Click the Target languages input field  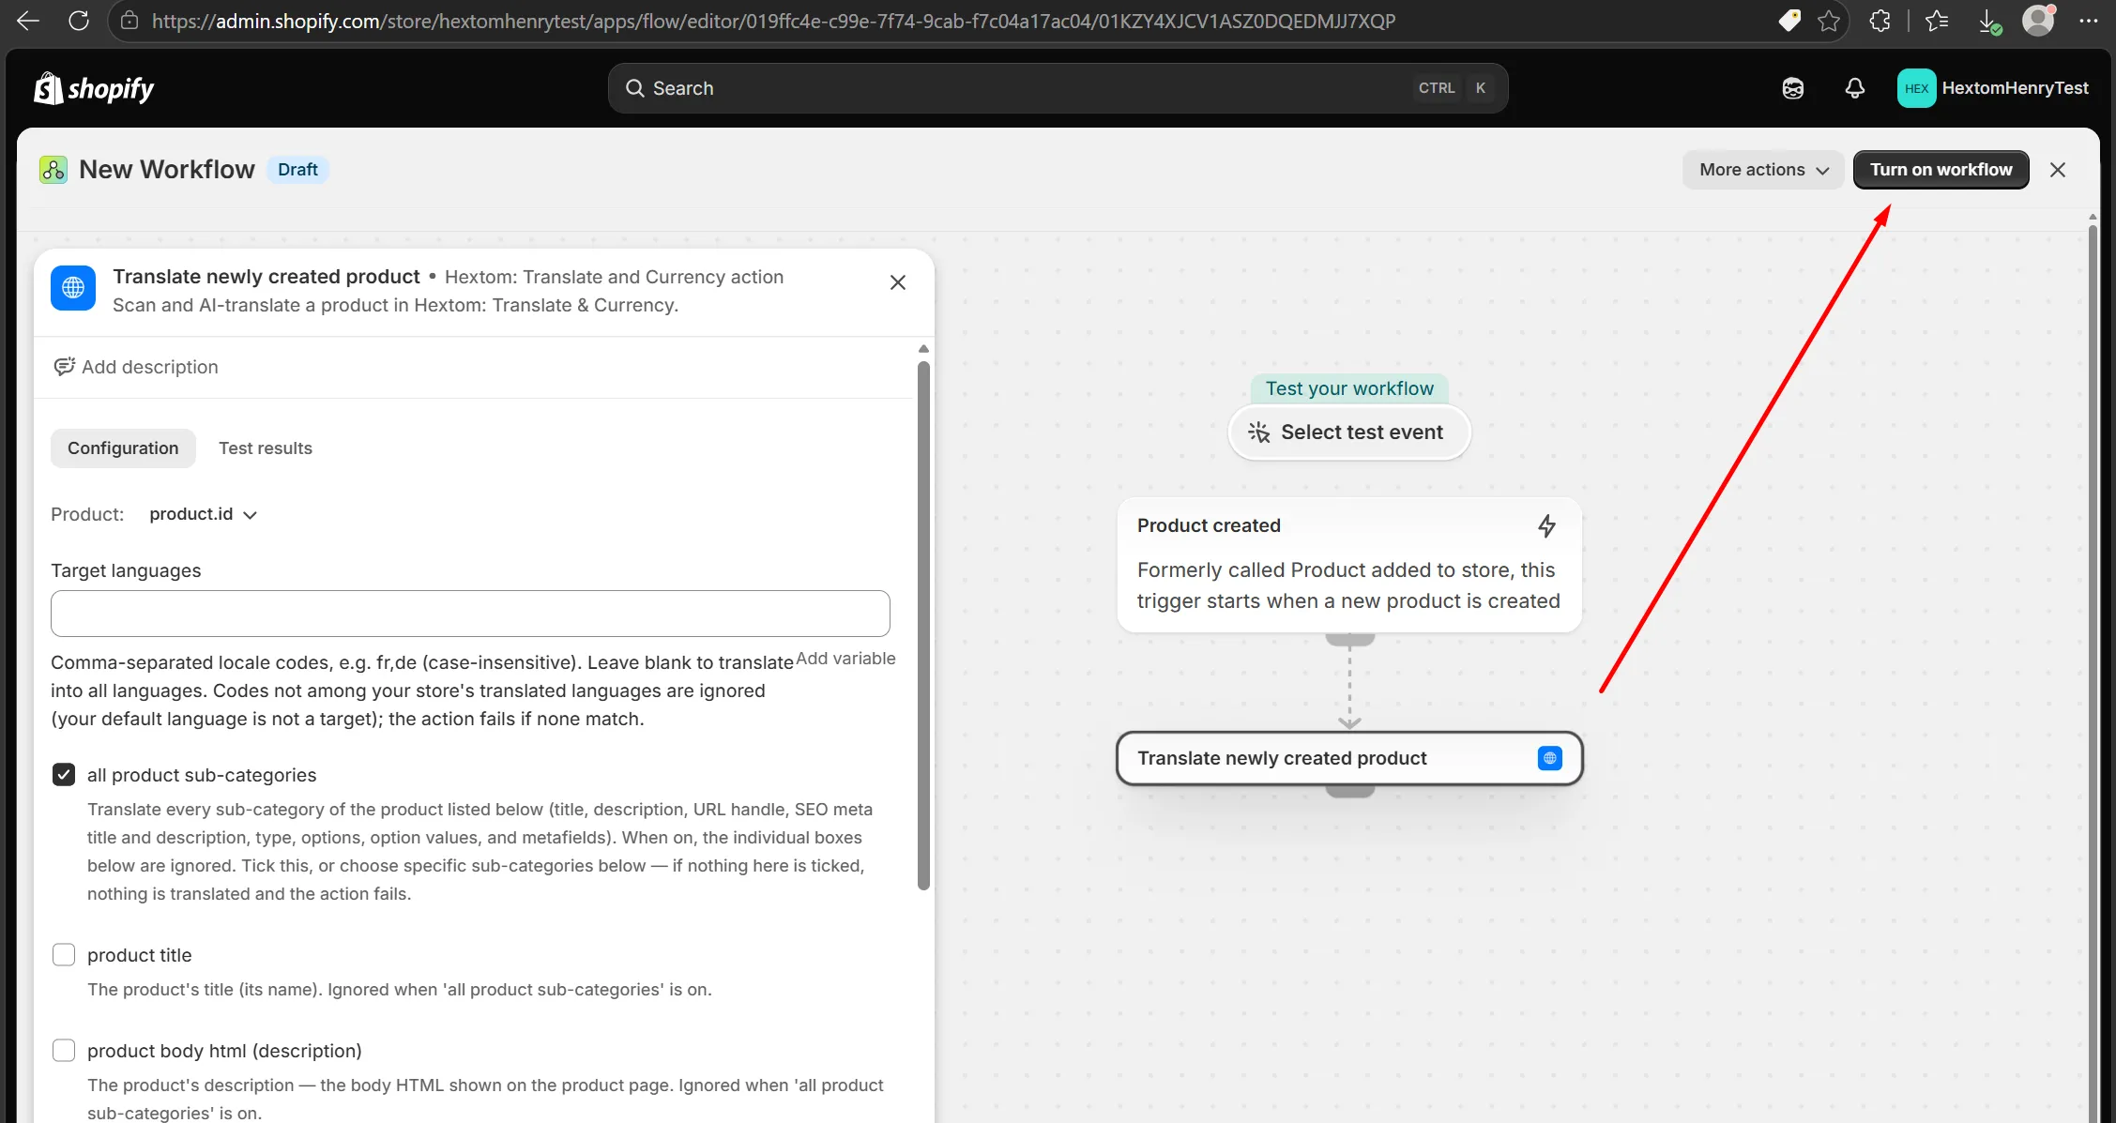pyautogui.click(x=470, y=614)
